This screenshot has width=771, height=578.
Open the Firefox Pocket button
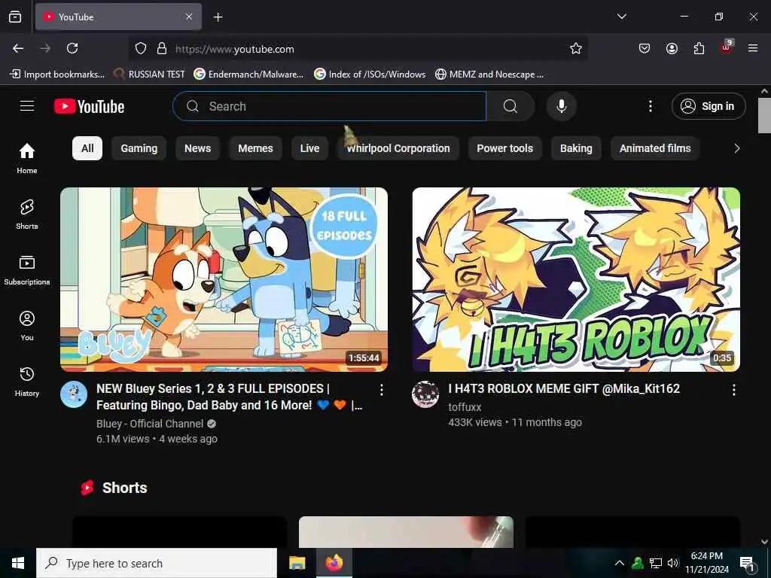(645, 48)
